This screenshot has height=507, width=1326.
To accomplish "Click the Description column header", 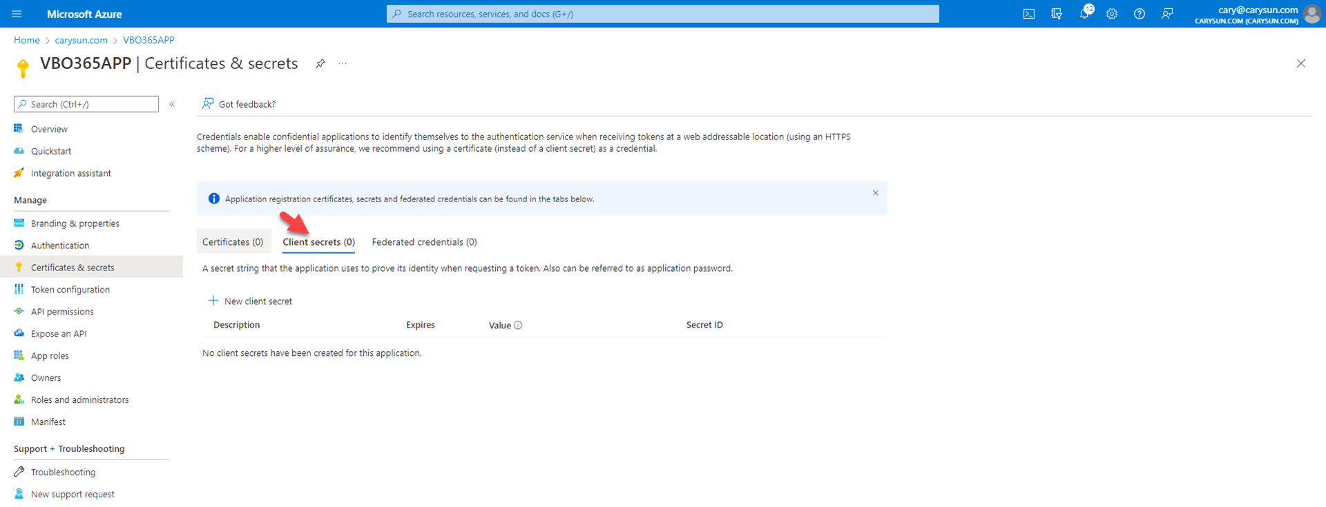I will [x=237, y=325].
